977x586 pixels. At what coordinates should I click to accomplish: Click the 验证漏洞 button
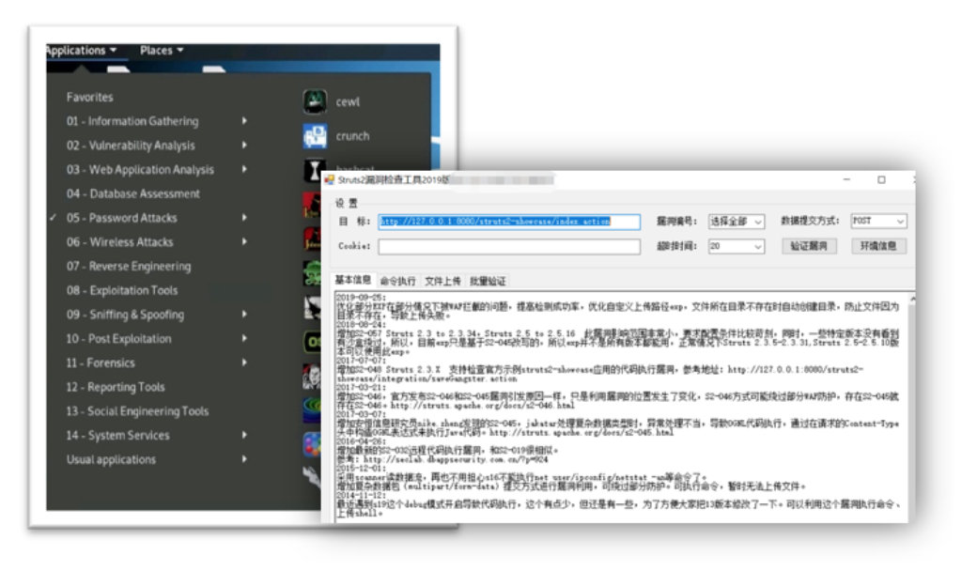[x=809, y=246]
